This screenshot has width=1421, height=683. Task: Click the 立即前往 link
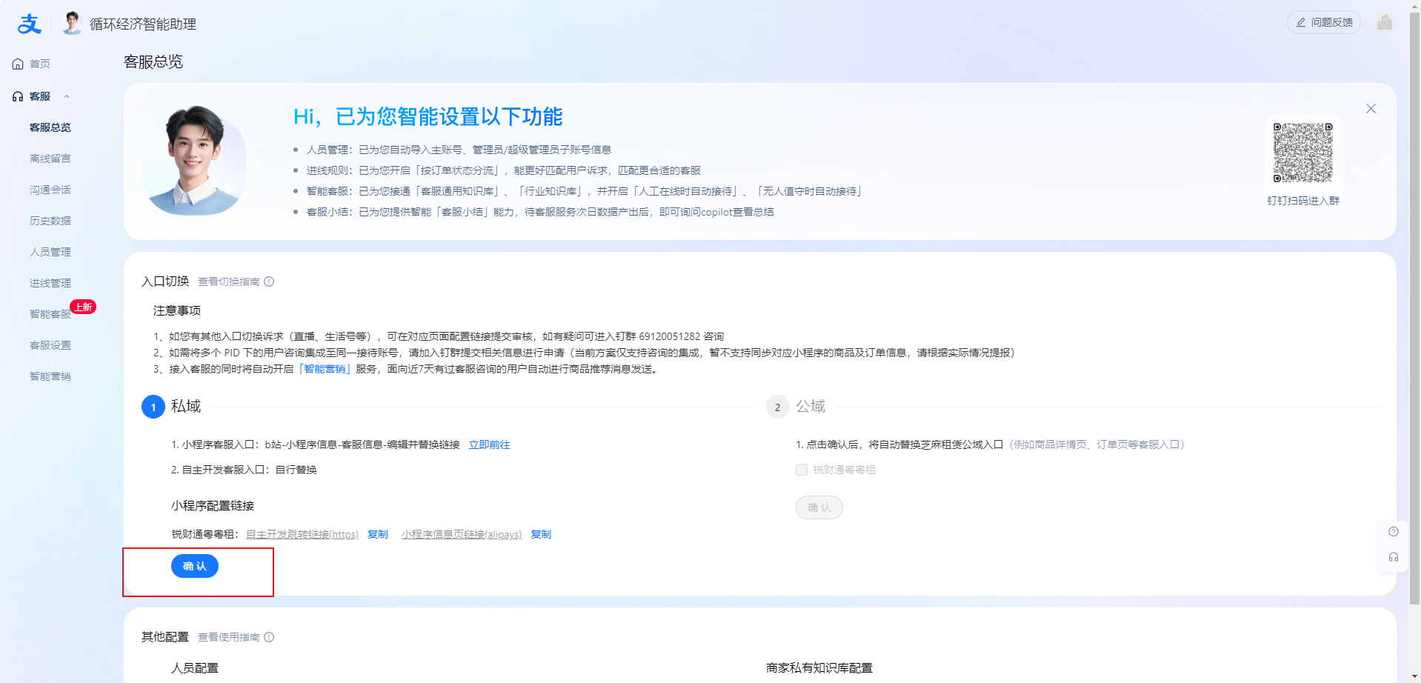coord(489,444)
